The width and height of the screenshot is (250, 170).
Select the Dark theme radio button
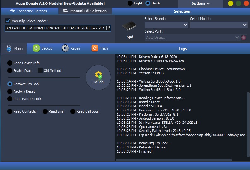pos(148,3)
